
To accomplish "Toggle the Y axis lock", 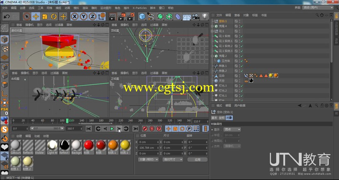I will tap(83, 17).
